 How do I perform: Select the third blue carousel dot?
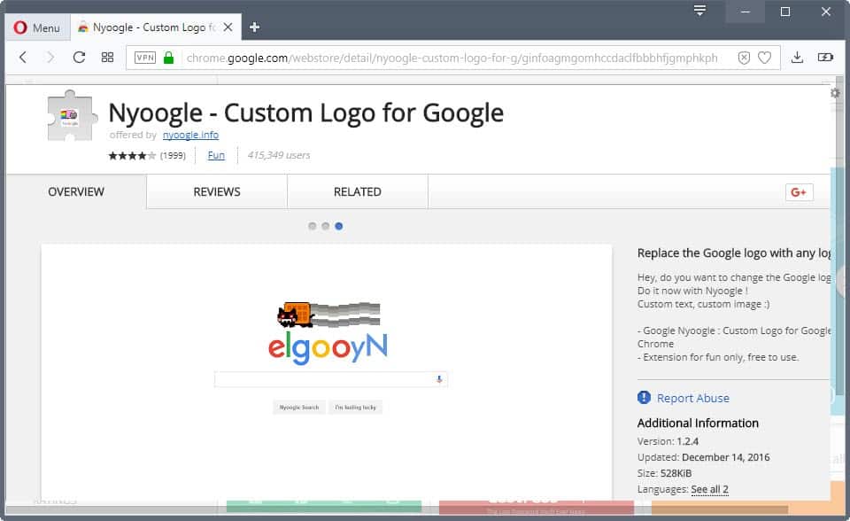coord(339,226)
